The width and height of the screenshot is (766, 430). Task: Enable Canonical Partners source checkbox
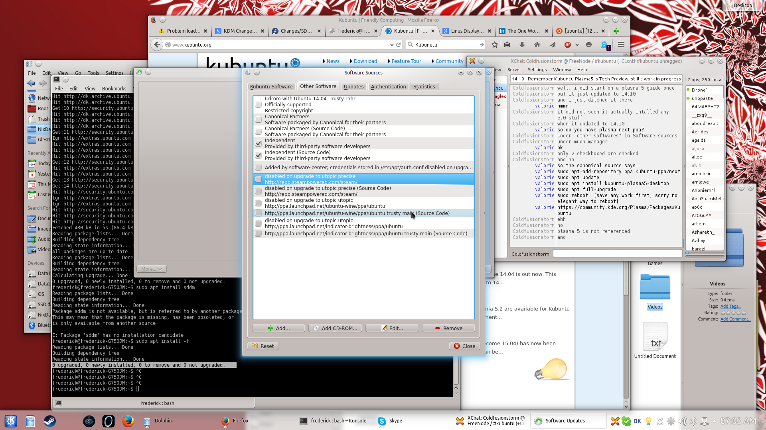(x=259, y=119)
